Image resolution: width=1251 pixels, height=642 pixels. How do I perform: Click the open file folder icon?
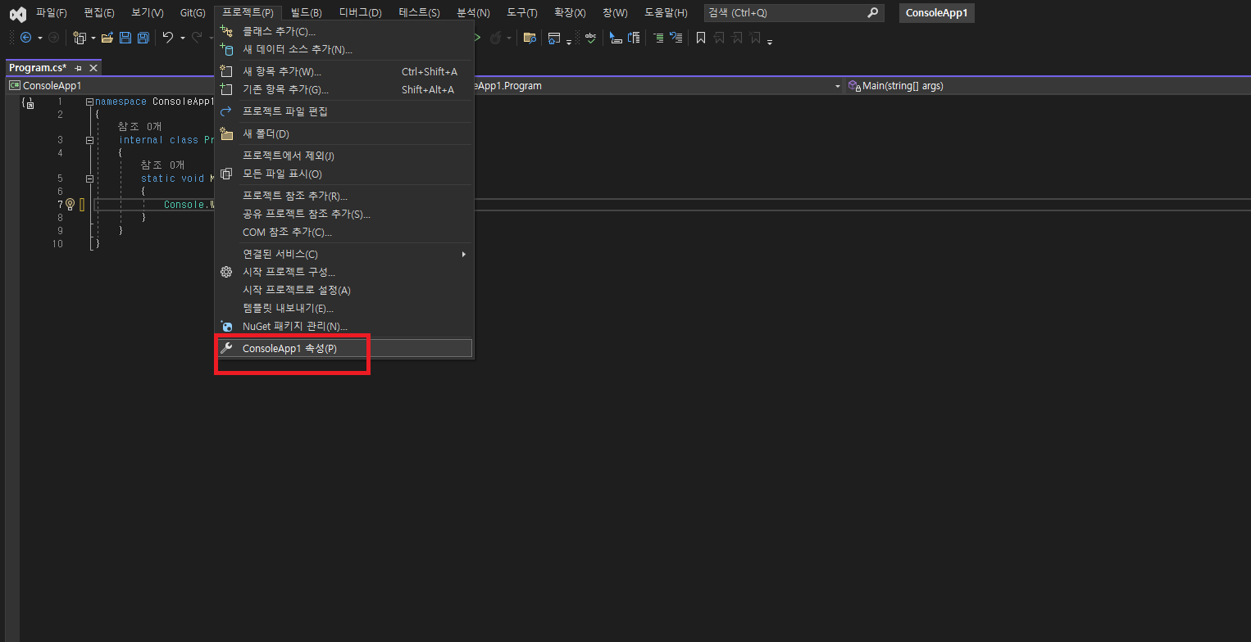[107, 38]
